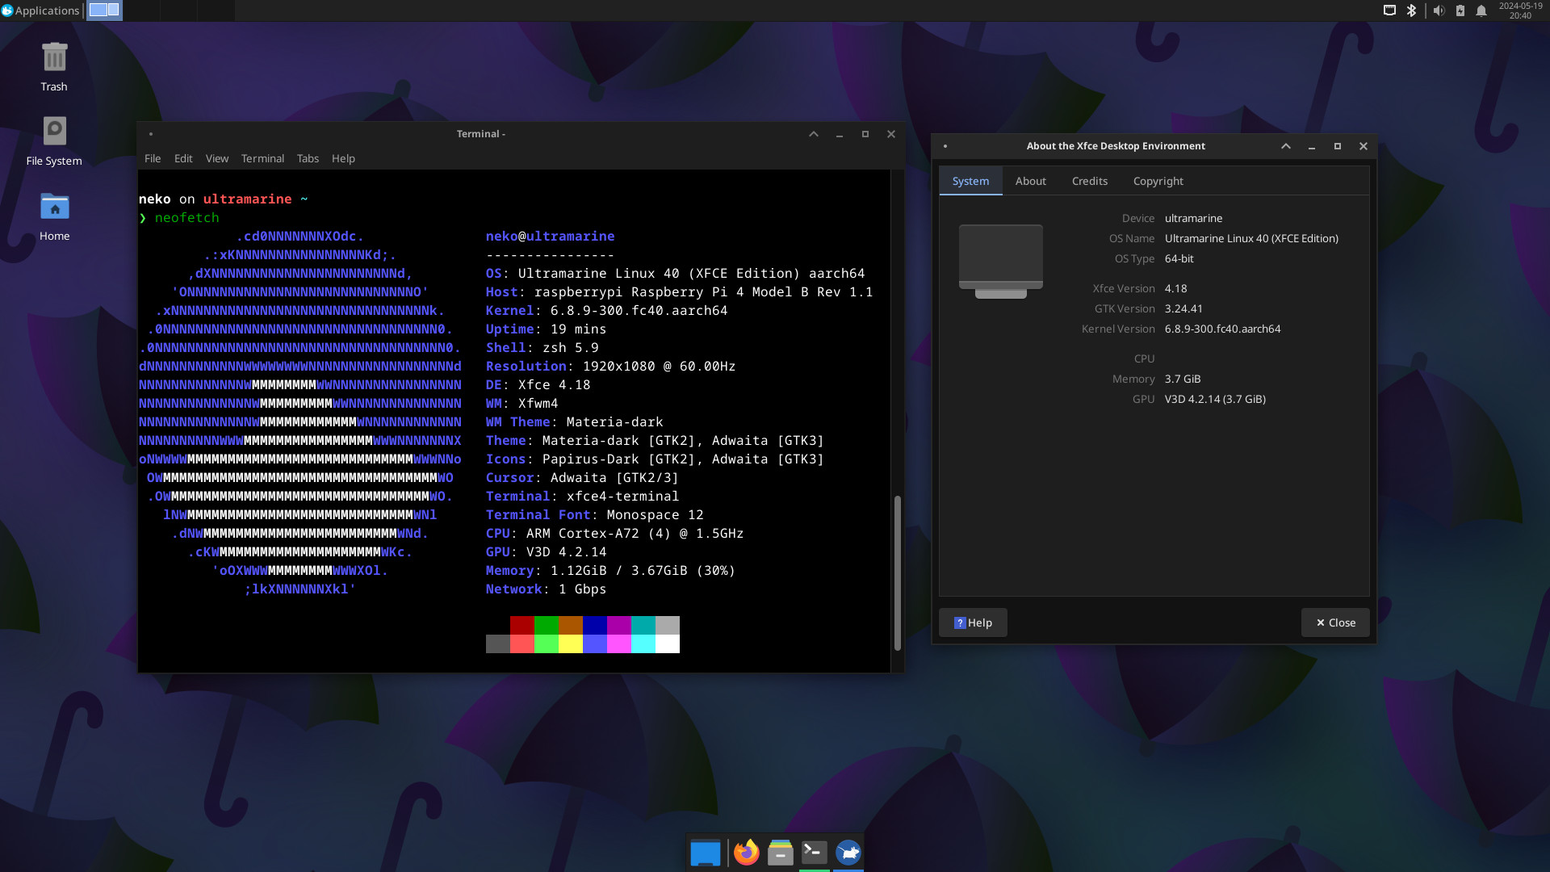The image size is (1550, 872).
Task: Roll up the Terminal window with its shade toggle
Action: [814, 134]
